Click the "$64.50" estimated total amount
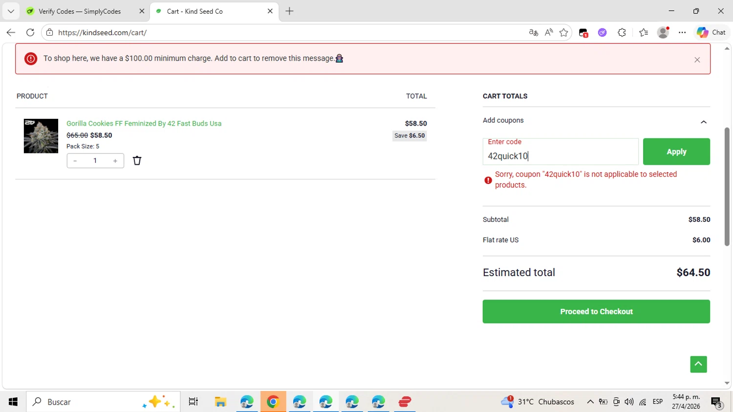Viewport: 733px width, 412px height. pos(693,273)
